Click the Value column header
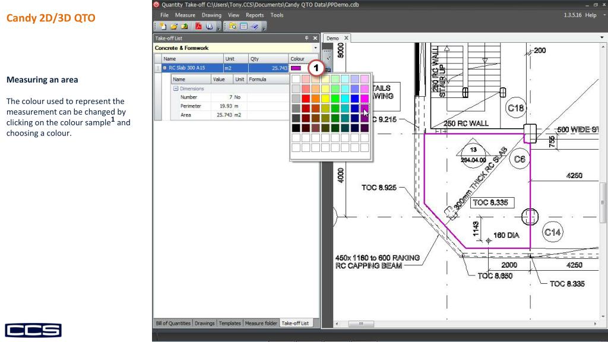This screenshot has width=608, height=342. point(222,79)
